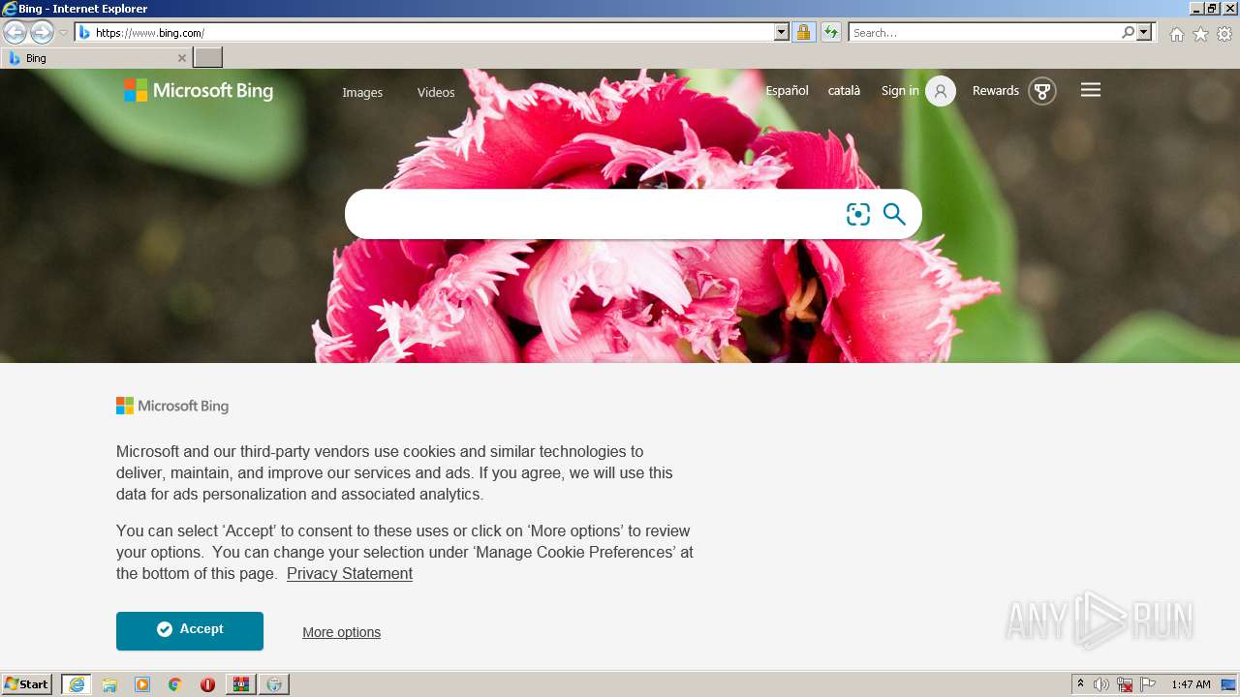Close the Bing tab
The image size is (1240, 697).
click(181, 58)
